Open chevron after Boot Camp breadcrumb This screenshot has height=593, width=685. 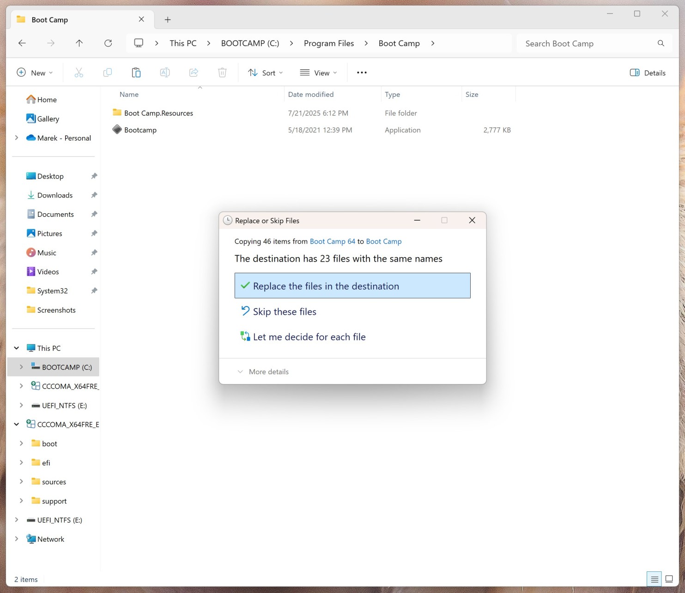click(433, 43)
